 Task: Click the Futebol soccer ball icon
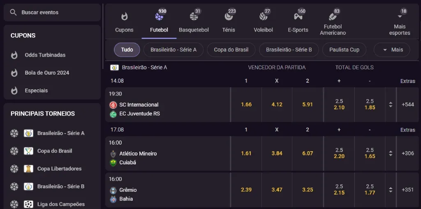(x=159, y=17)
